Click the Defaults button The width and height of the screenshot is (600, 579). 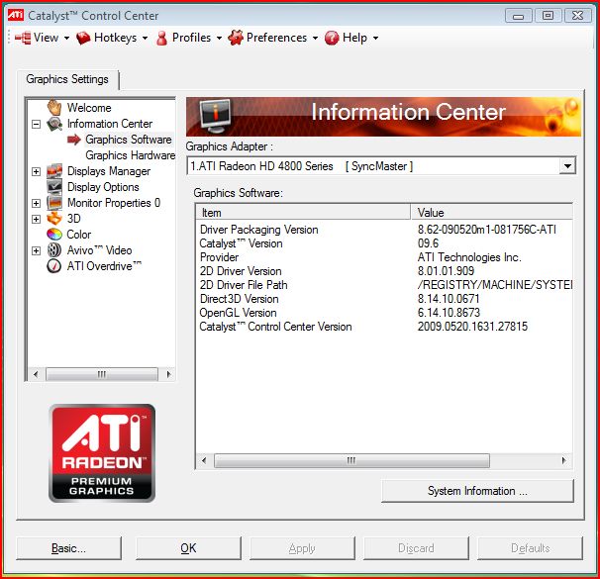coord(531,548)
